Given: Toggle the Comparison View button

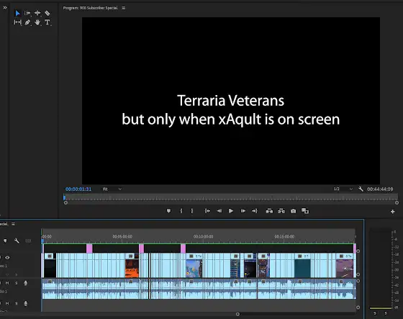Looking at the screenshot, I should click(305, 211).
